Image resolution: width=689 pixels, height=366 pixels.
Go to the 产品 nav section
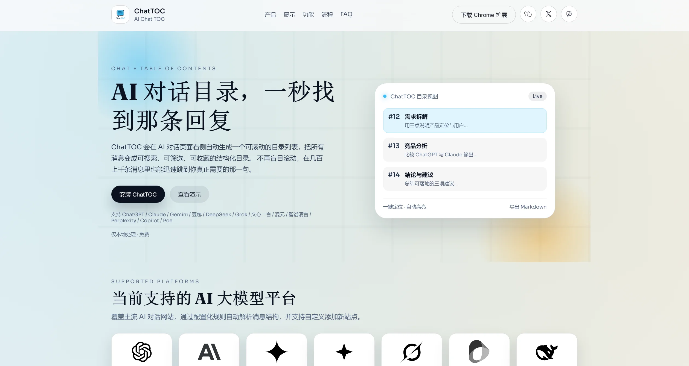coord(270,14)
